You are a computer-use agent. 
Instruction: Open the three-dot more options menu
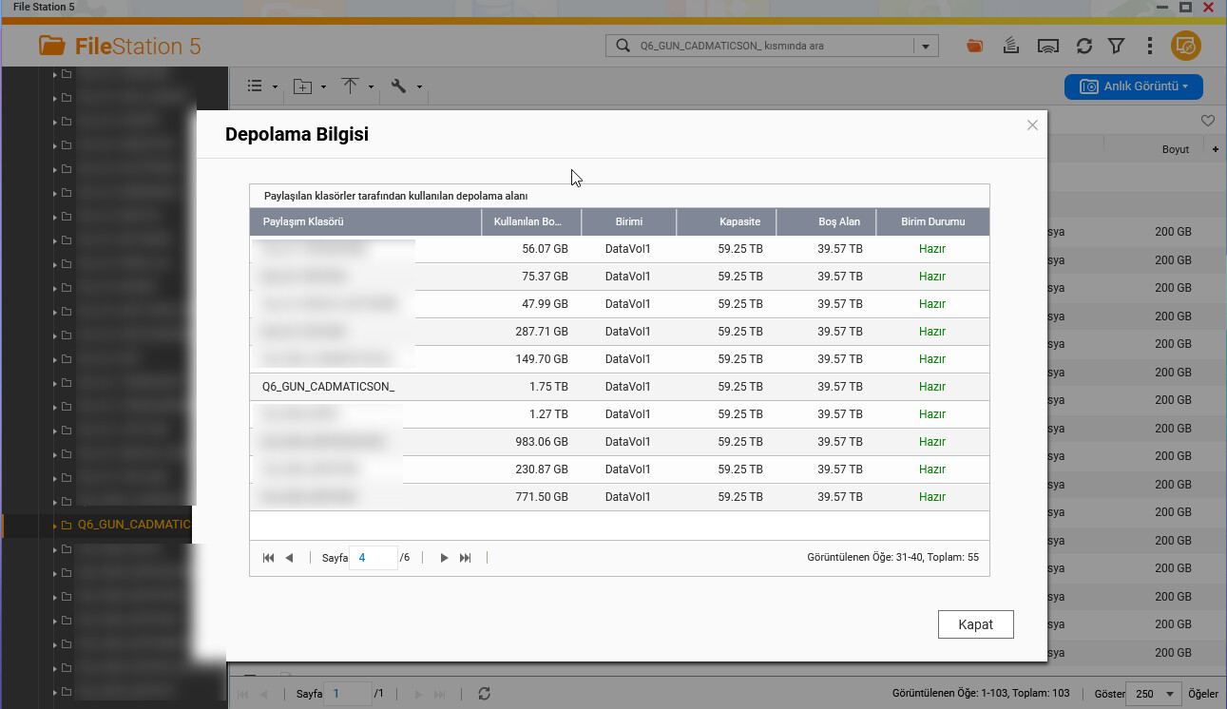[x=1150, y=46]
